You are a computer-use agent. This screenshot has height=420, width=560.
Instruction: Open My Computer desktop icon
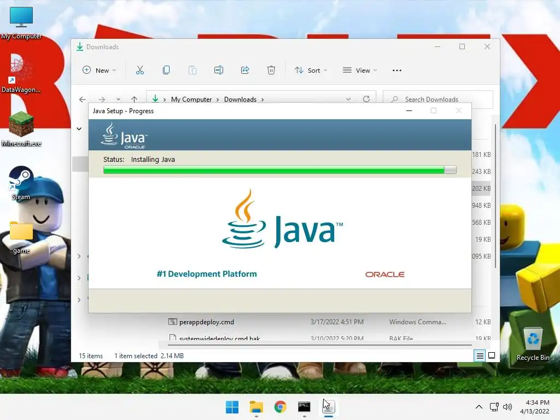(21, 23)
